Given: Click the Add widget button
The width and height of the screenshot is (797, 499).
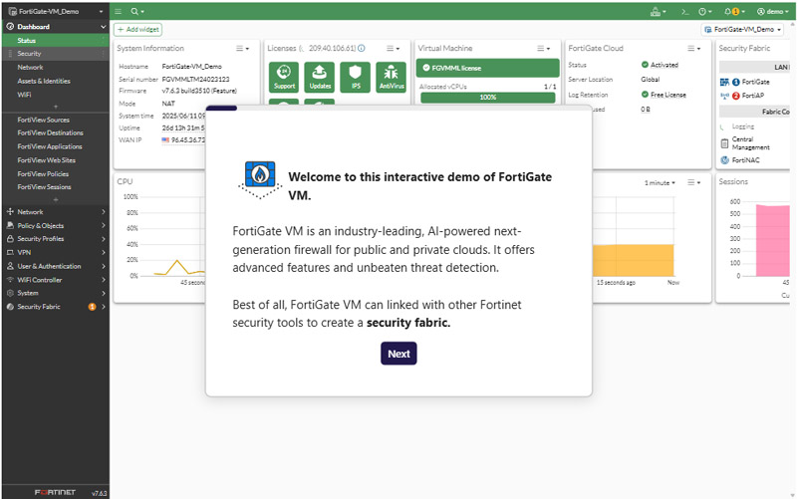Looking at the screenshot, I should pyautogui.click(x=138, y=30).
